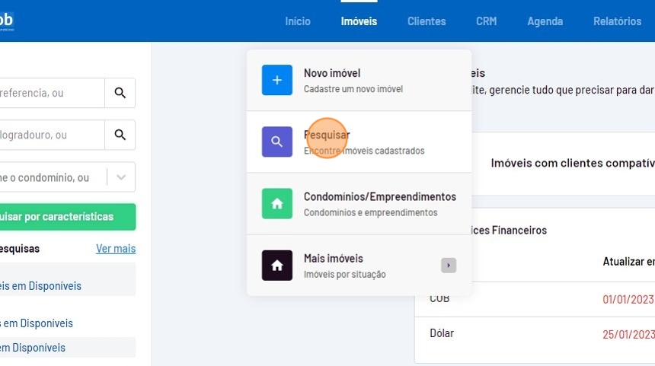Click the logo in the top-left corner
Viewport: 655px width, 366px height.
click(7, 21)
